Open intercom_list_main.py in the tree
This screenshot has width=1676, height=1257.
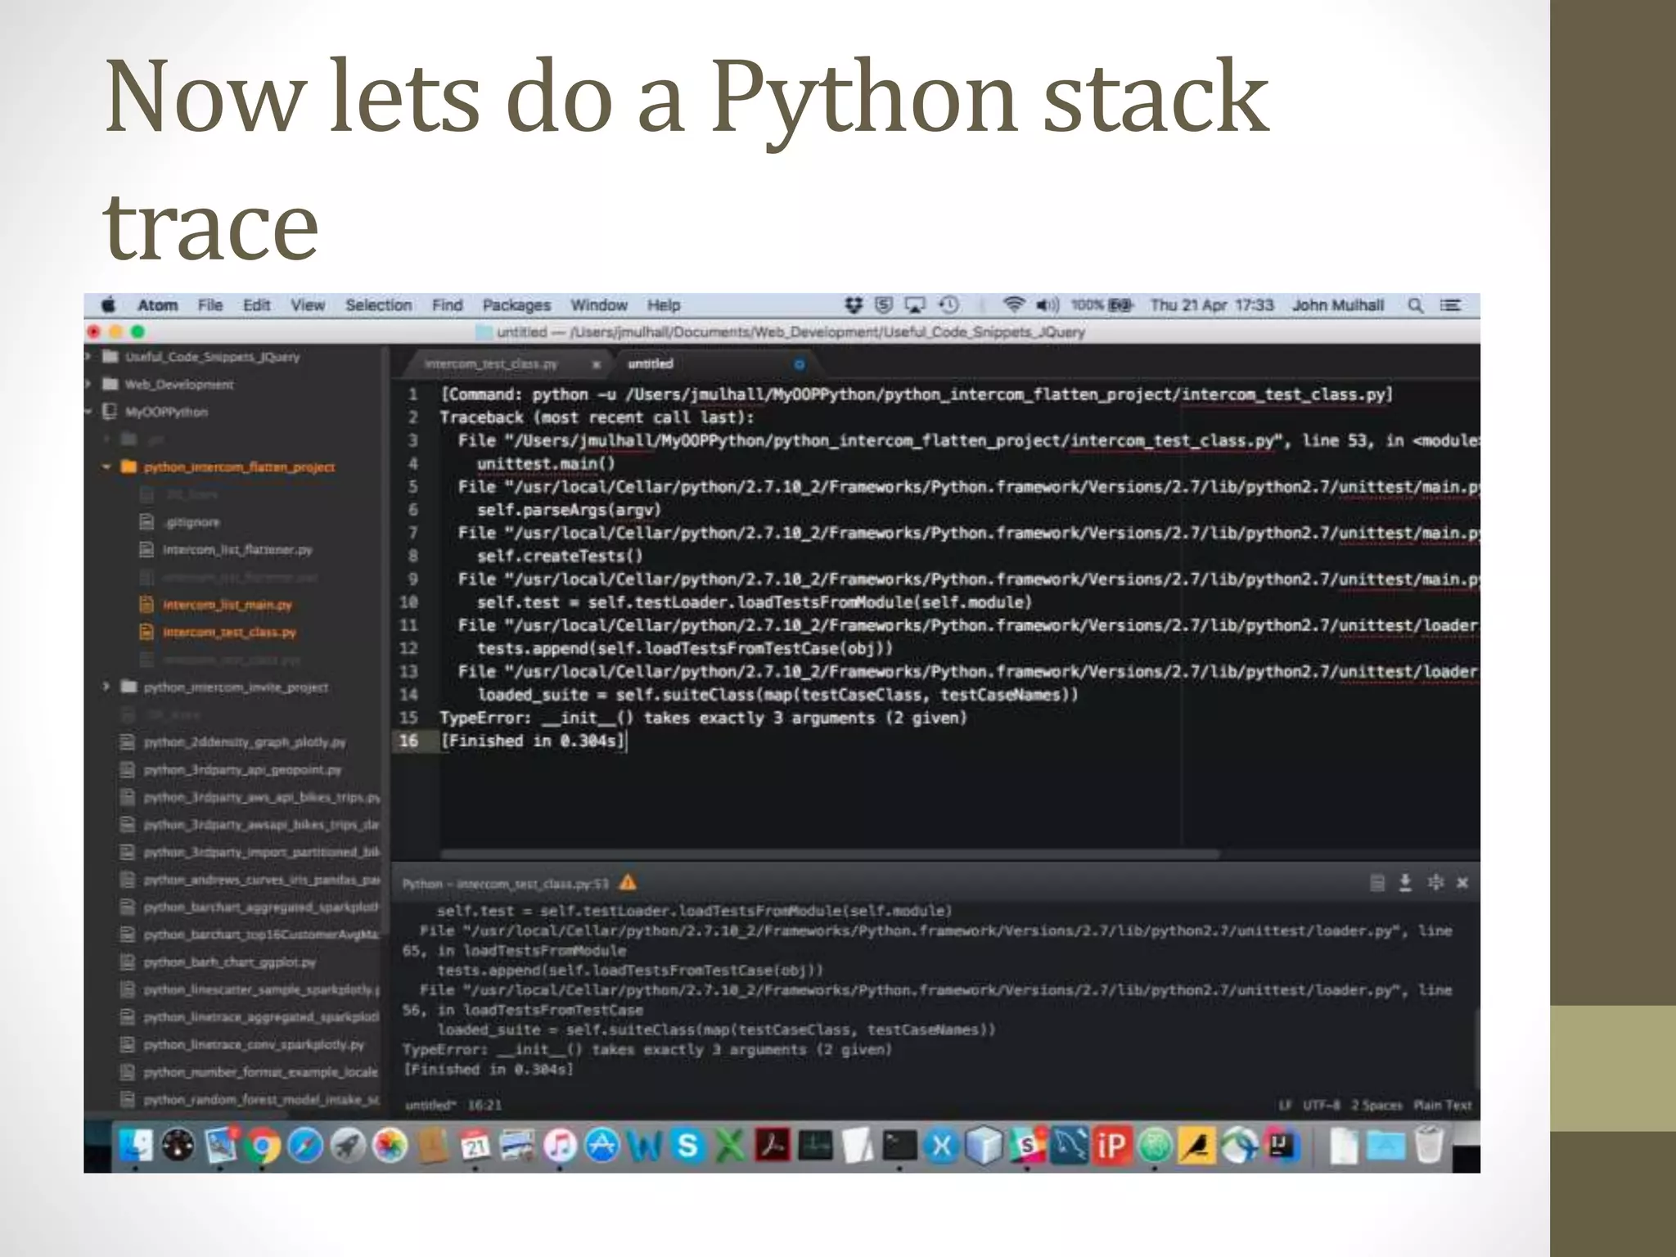point(227,605)
